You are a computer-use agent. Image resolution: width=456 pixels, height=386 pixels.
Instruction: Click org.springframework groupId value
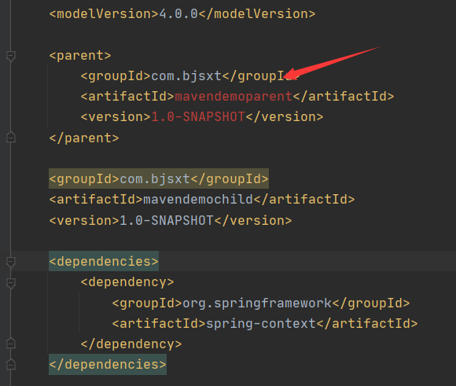coord(257,303)
